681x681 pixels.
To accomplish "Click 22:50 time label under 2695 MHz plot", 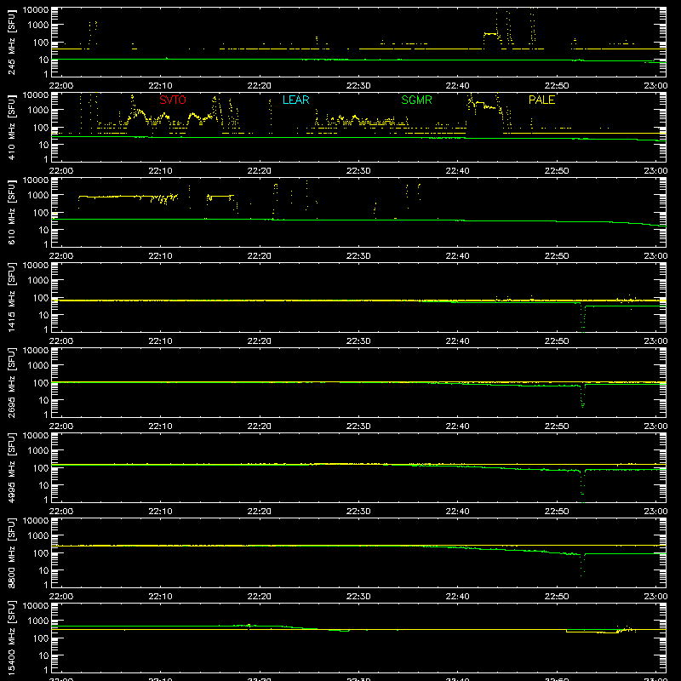I will (x=557, y=426).
